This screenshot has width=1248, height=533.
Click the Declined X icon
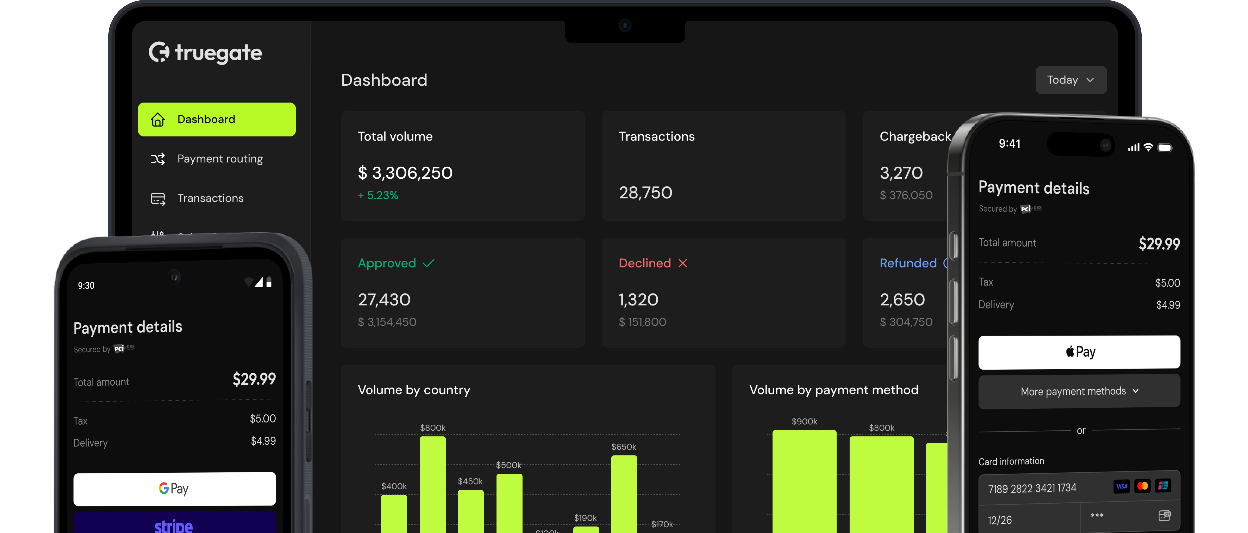click(x=683, y=263)
